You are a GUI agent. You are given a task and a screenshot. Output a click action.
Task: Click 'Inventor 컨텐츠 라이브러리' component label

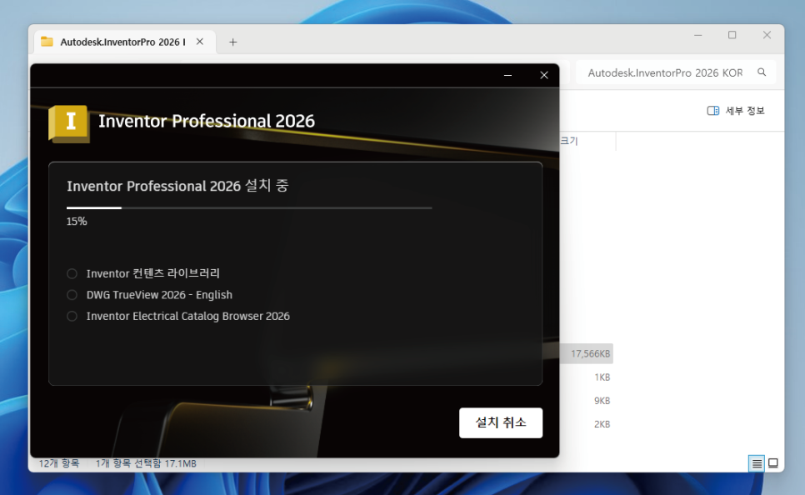(x=153, y=273)
